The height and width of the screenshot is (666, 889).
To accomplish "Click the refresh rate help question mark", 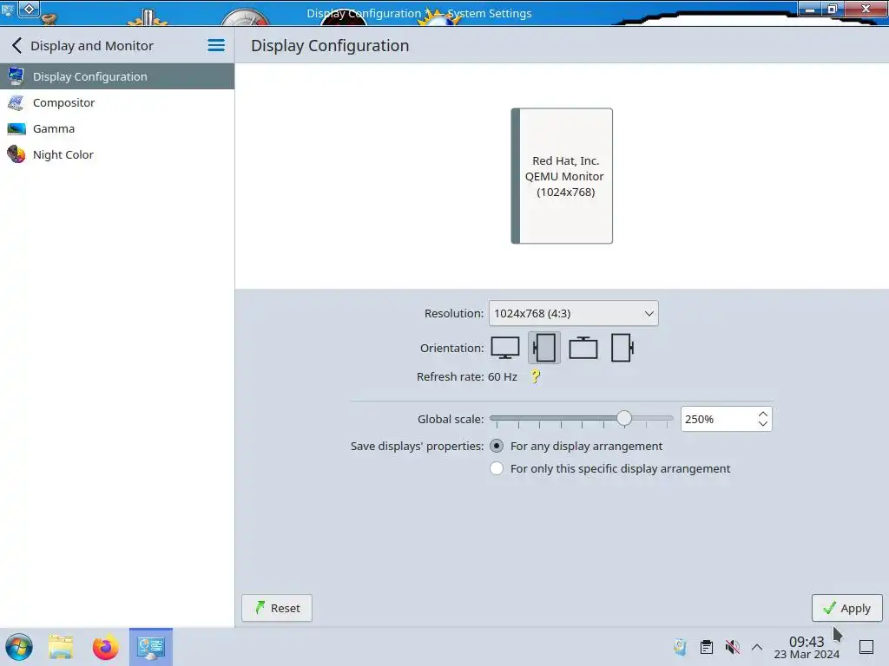I will (x=535, y=376).
